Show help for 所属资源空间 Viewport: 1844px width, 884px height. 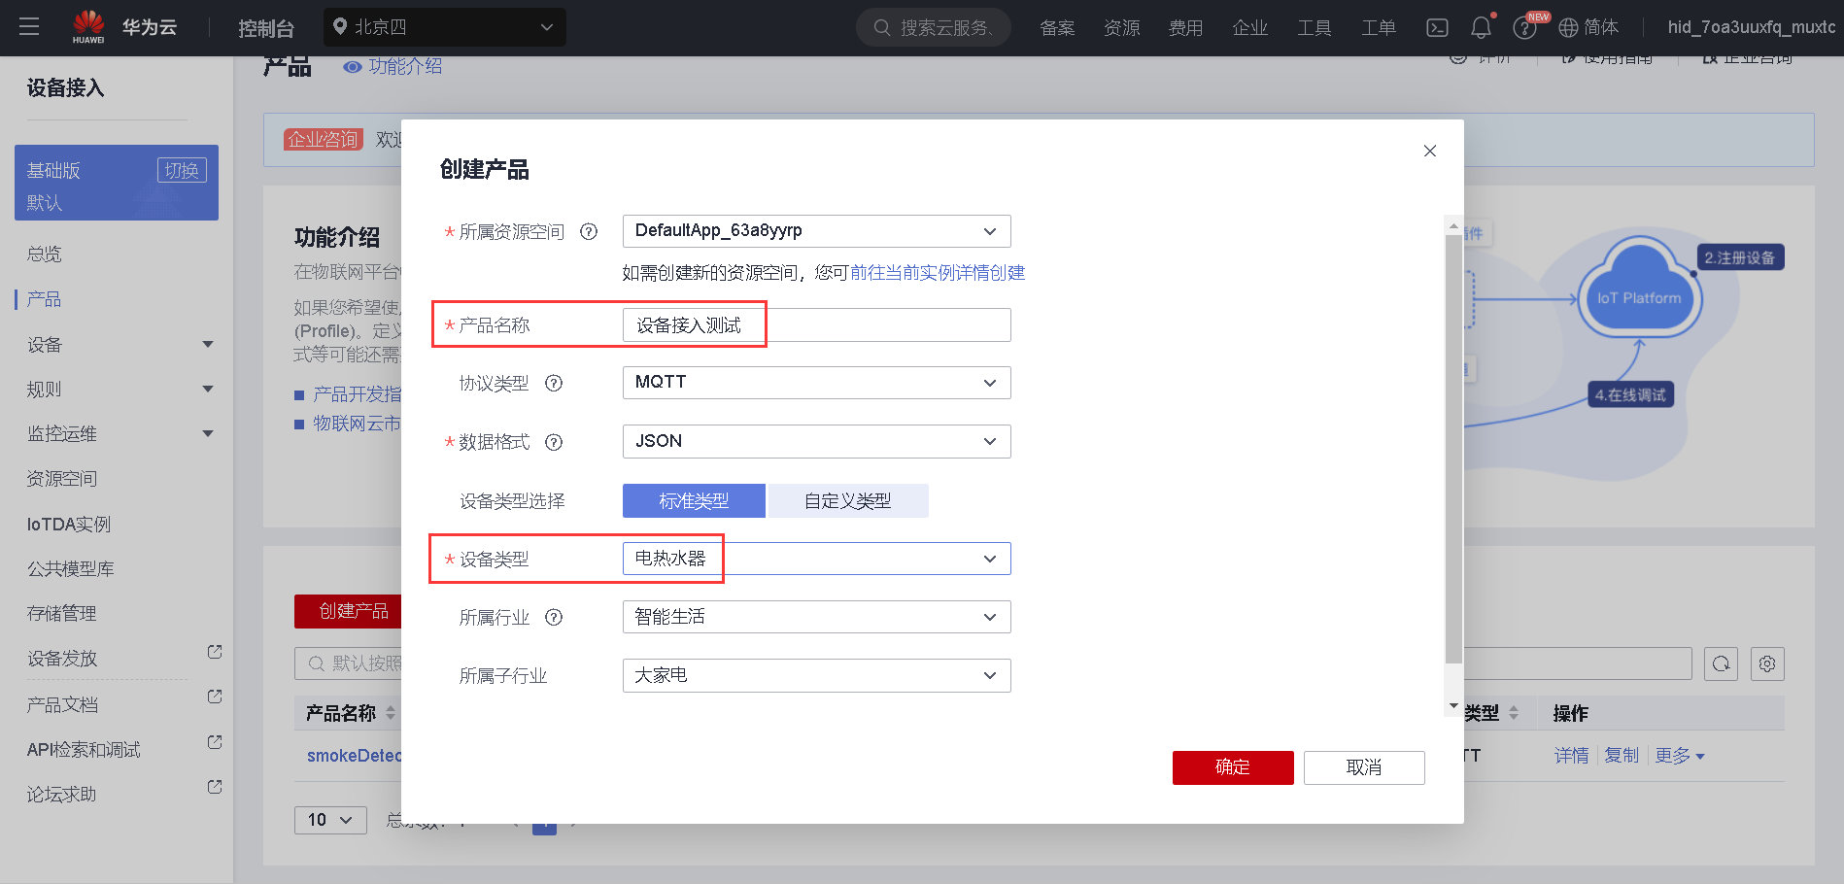[589, 231]
